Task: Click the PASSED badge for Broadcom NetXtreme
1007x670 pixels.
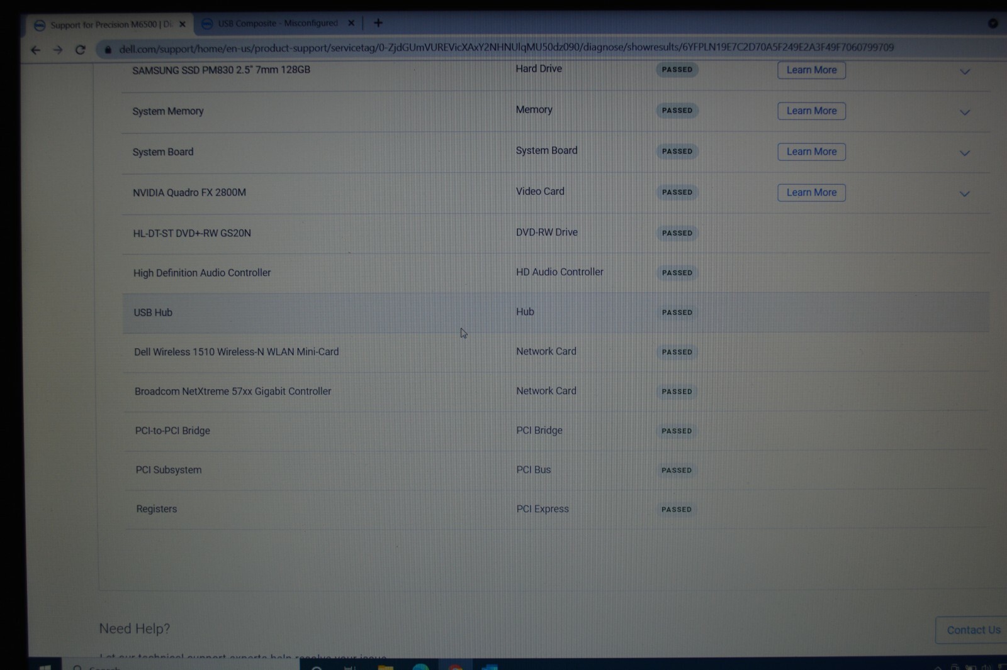Action: 677,392
